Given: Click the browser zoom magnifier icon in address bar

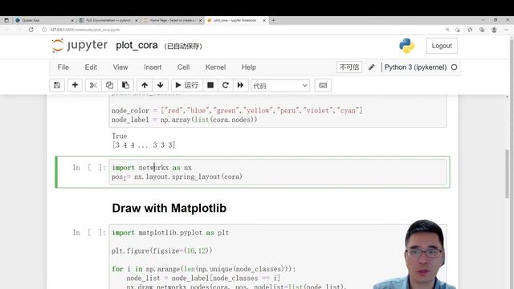Looking at the screenshot, I should point(447,30).
